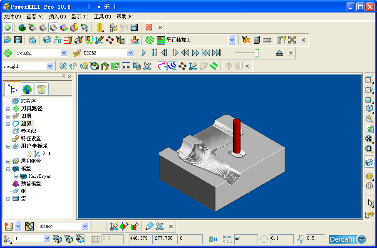Pause the toolpath simulation
Screen dimensions: 377x248
(154, 53)
